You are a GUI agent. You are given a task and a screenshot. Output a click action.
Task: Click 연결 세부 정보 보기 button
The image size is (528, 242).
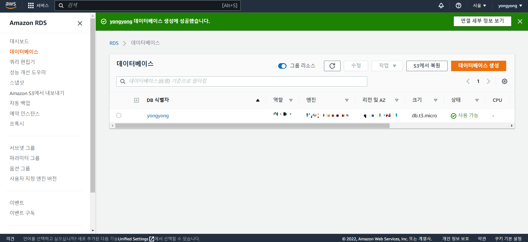click(x=483, y=21)
